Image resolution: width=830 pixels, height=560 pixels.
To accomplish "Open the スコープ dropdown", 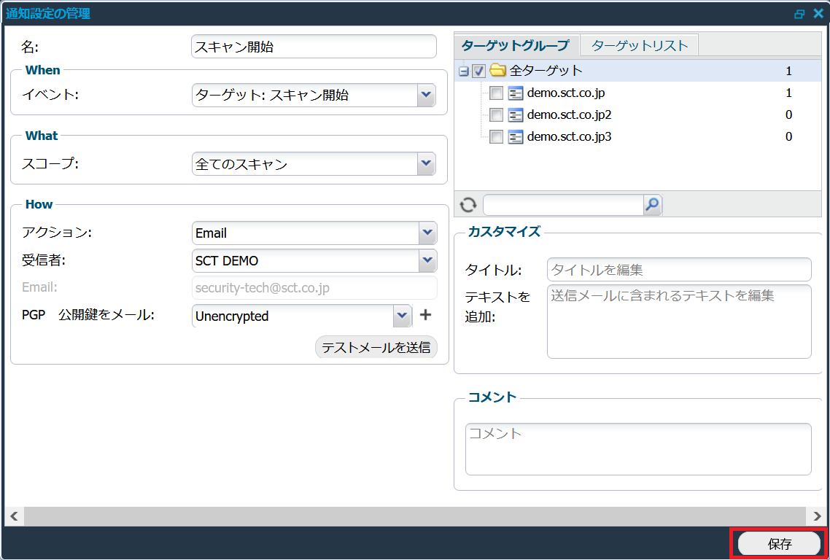I will 426,164.
